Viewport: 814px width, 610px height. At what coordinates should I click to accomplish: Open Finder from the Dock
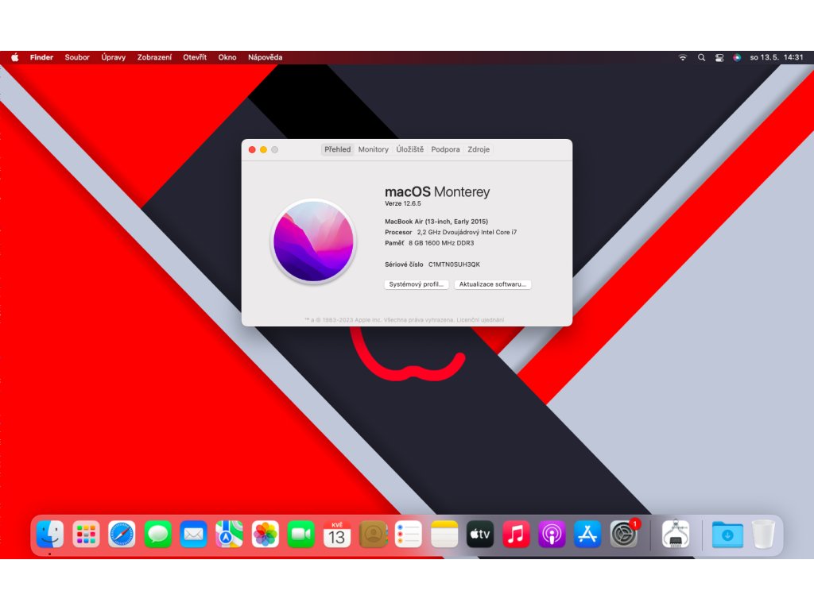click(x=50, y=535)
